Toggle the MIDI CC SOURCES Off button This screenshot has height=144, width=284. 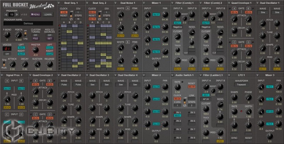pyautogui.click(x=49, y=35)
